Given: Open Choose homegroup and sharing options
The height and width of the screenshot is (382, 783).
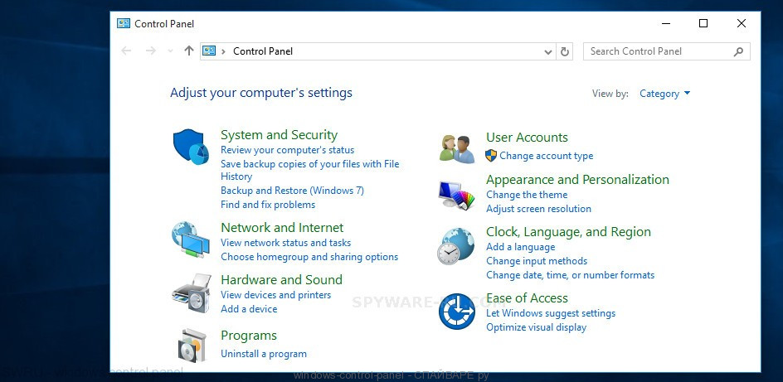Looking at the screenshot, I should [309, 257].
